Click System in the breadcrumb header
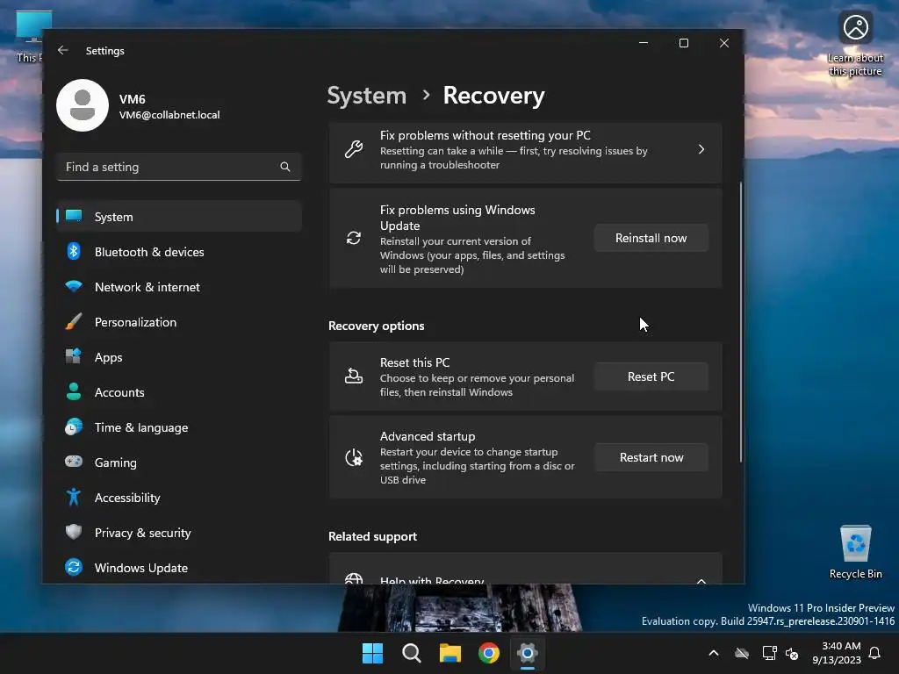The height and width of the screenshot is (674, 899). [x=366, y=96]
